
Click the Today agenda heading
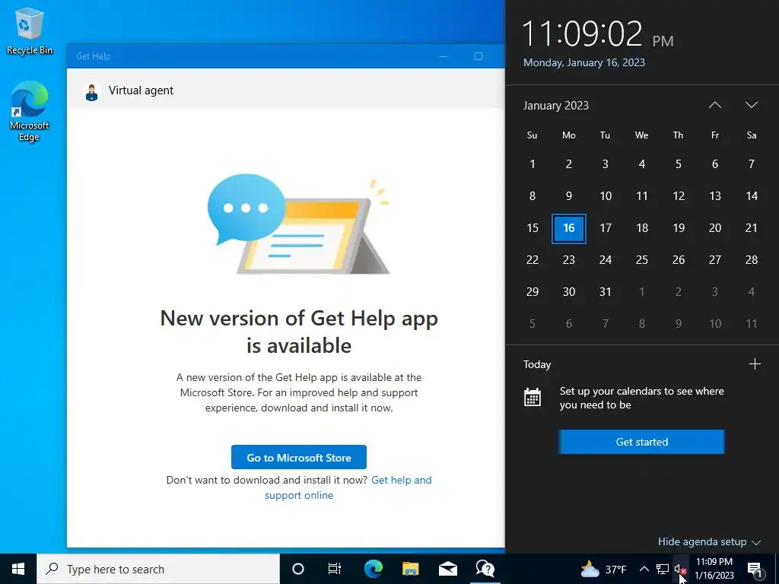536,364
